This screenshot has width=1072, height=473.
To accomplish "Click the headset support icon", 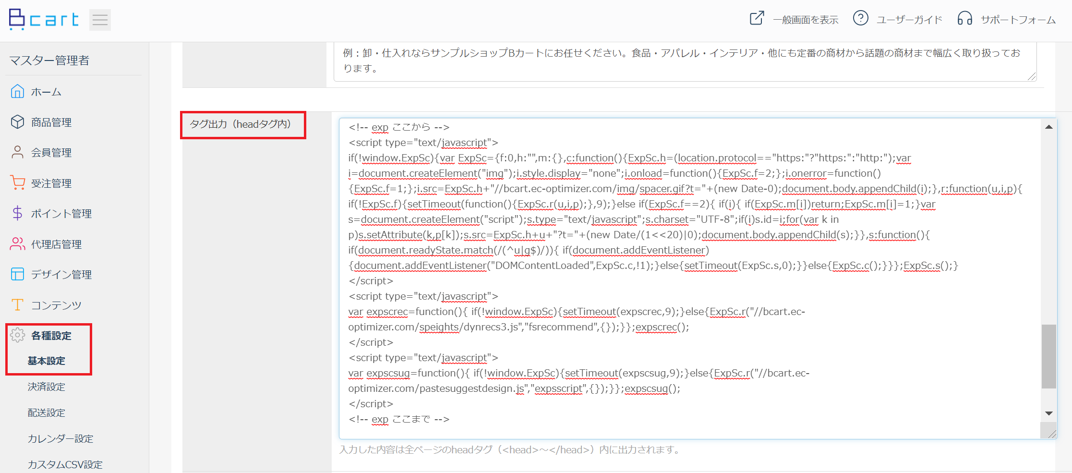I will coord(964,18).
